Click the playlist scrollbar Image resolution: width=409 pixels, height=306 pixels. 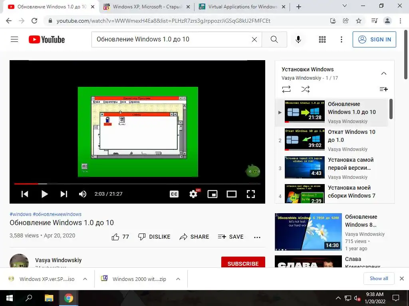(391, 109)
